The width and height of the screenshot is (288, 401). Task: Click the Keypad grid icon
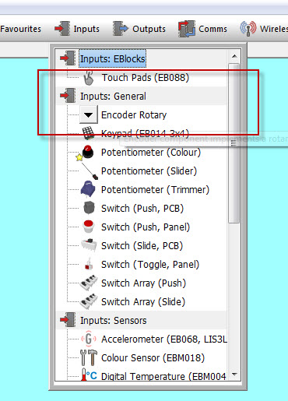pos(88,133)
